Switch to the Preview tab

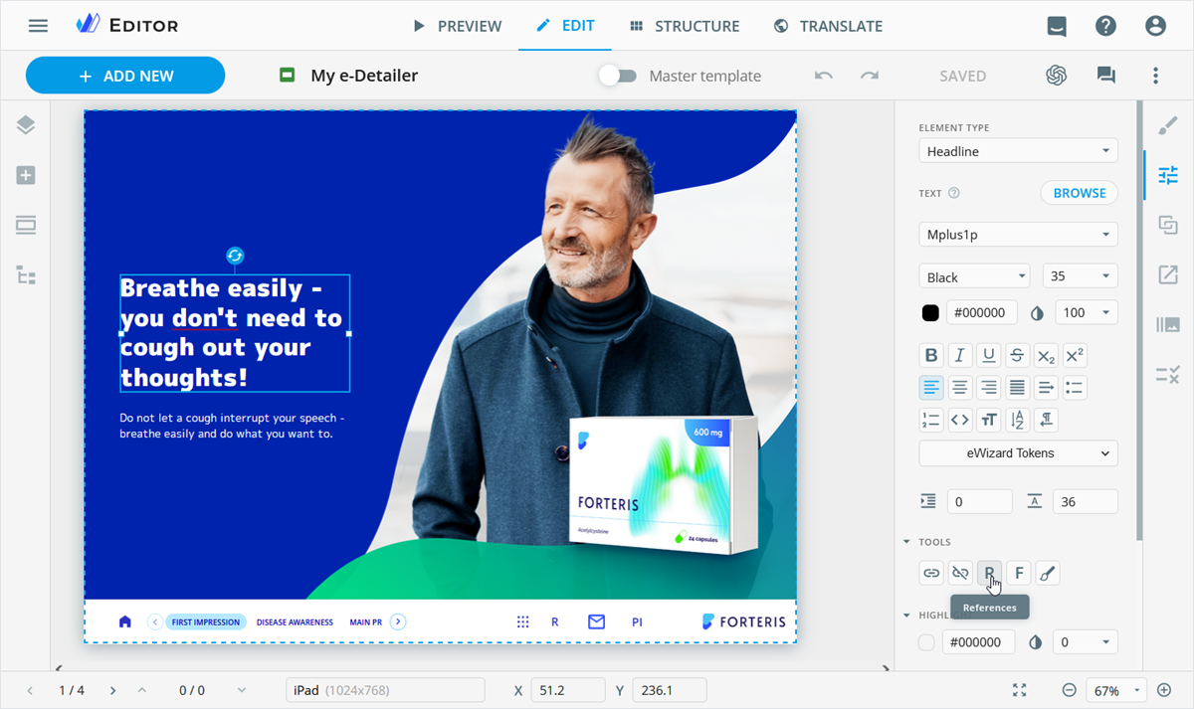click(458, 26)
